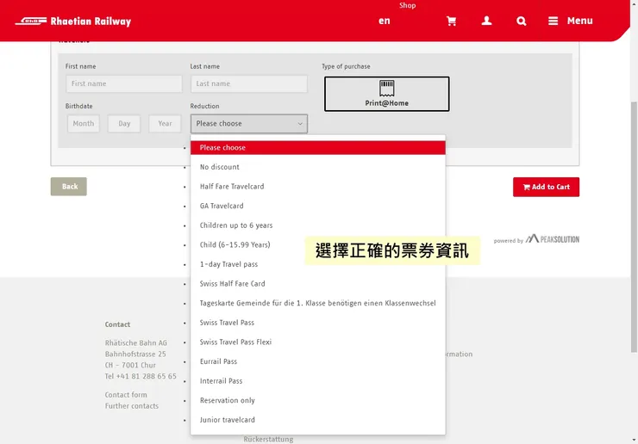Choose GA Travelcard option

pyautogui.click(x=318, y=206)
